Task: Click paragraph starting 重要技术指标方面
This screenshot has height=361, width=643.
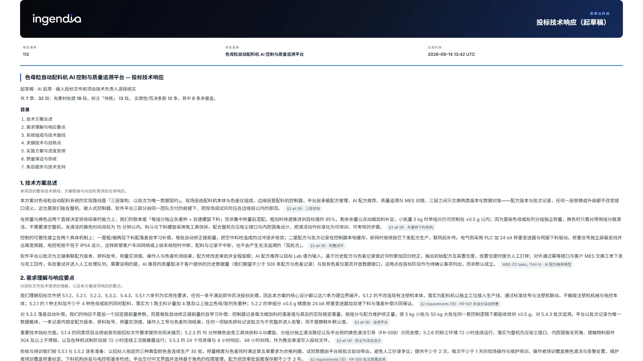Action: coord(321,337)
